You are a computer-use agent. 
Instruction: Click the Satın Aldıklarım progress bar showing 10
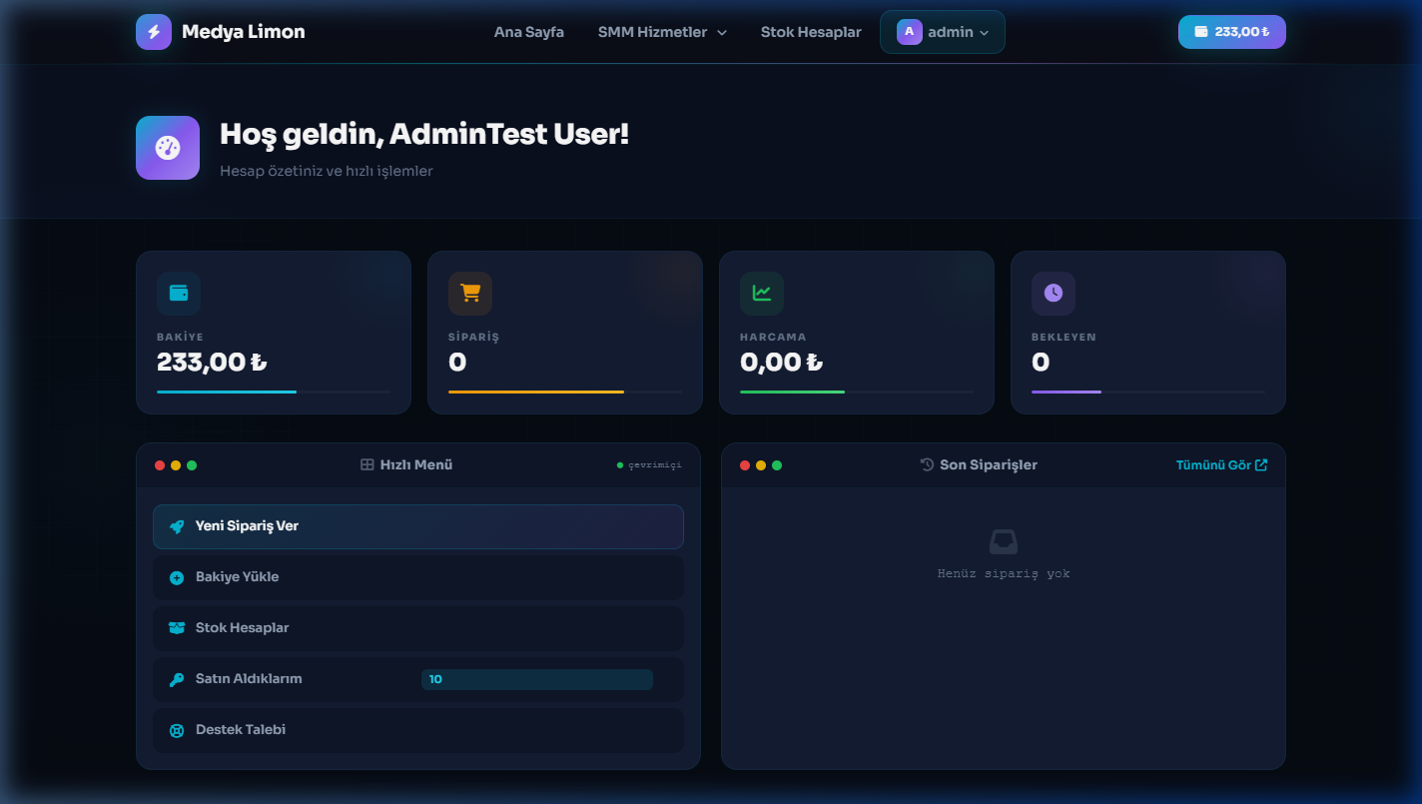(x=536, y=679)
